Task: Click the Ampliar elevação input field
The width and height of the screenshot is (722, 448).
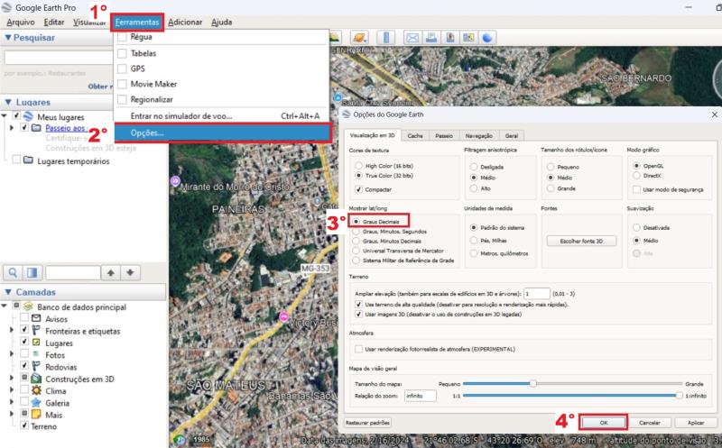Action: point(537,294)
